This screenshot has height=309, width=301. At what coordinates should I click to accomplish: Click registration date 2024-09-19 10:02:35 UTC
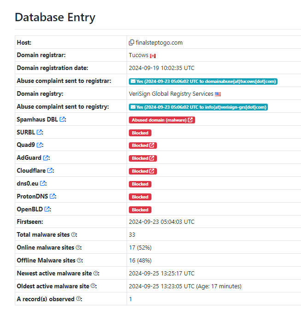pyautogui.click(x=162, y=68)
